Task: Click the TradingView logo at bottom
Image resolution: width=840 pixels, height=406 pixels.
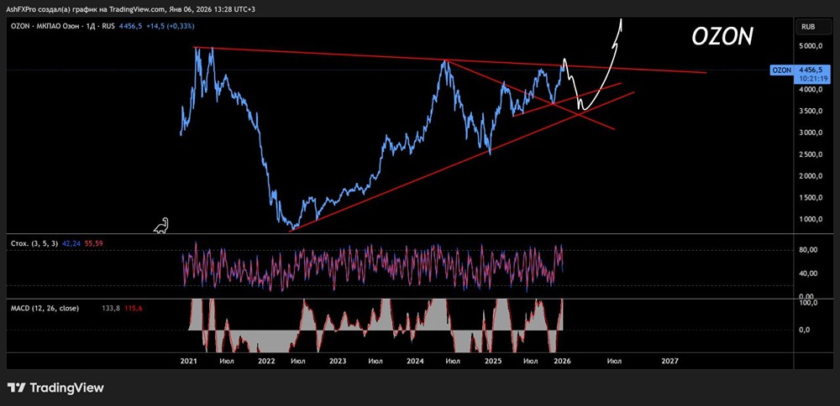Action: pyautogui.click(x=55, y=388)
